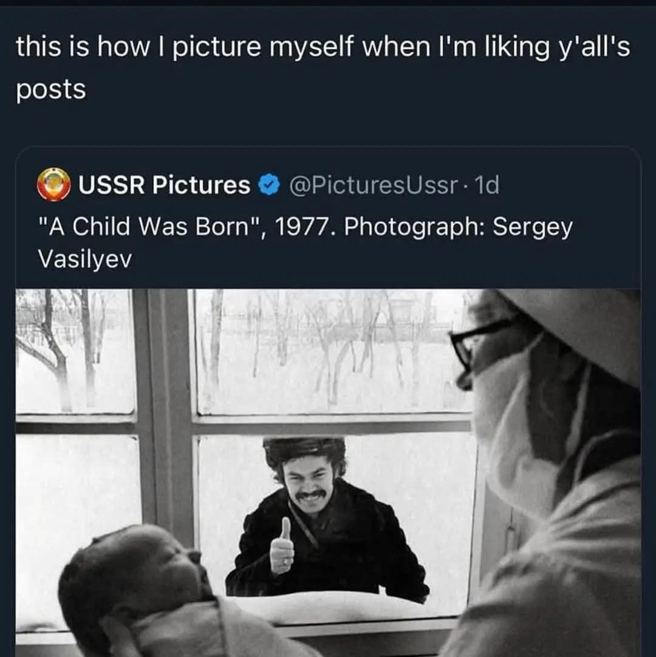Click the word "posts" in the tweet
The image size is (656, 657).
[51, 89]
